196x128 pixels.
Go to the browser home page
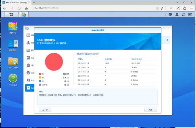(26, 8)
